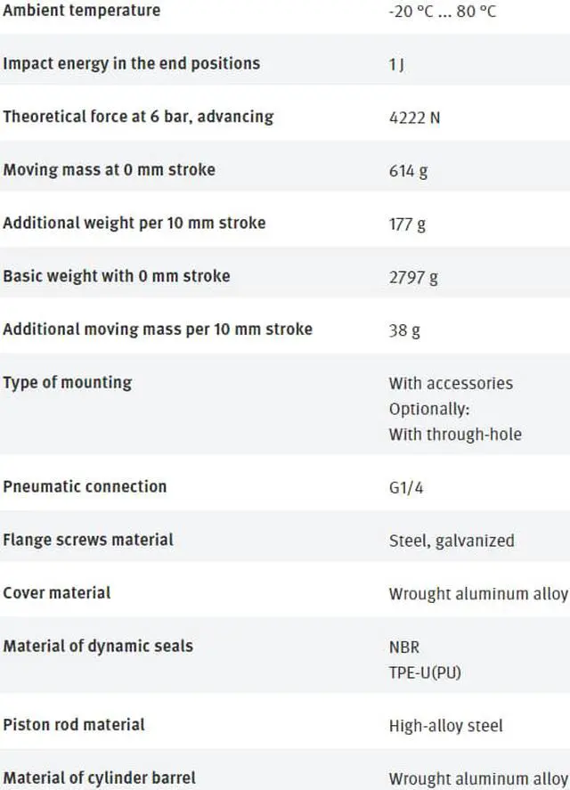Select the 2797 g value
570x790 pixels.
point(413,277)
